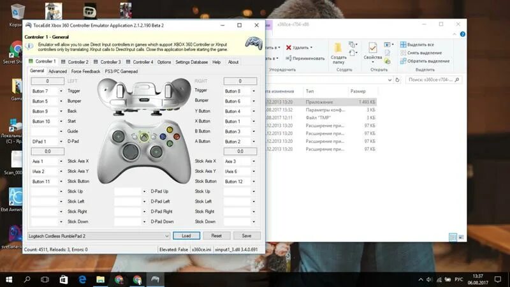The height and width of the screenshot is (287, 510).
Task: Click the gamepad logo in x360ce header
Action: coord(254,43)
